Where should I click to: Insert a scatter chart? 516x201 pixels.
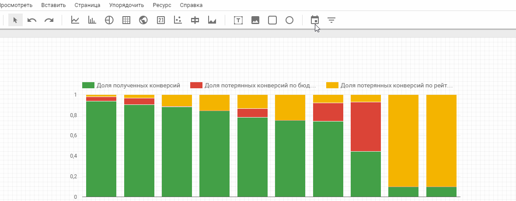pyautogui.click(x=178, y=20)
